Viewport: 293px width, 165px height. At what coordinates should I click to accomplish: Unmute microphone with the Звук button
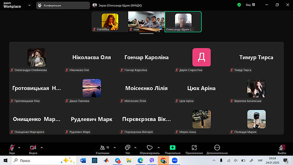[12, 148]
